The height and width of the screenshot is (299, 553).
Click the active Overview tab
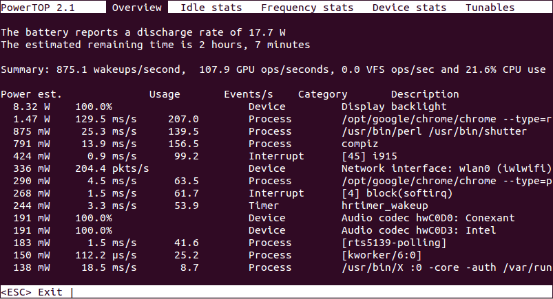[x=137, y=8]
